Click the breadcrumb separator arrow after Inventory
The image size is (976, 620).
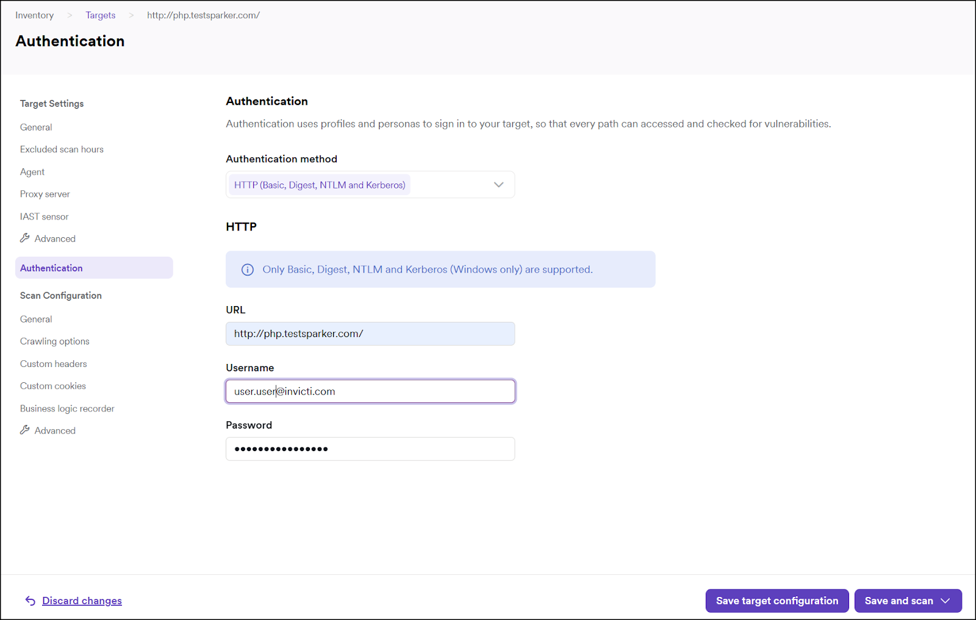click(x=69, y=15)
